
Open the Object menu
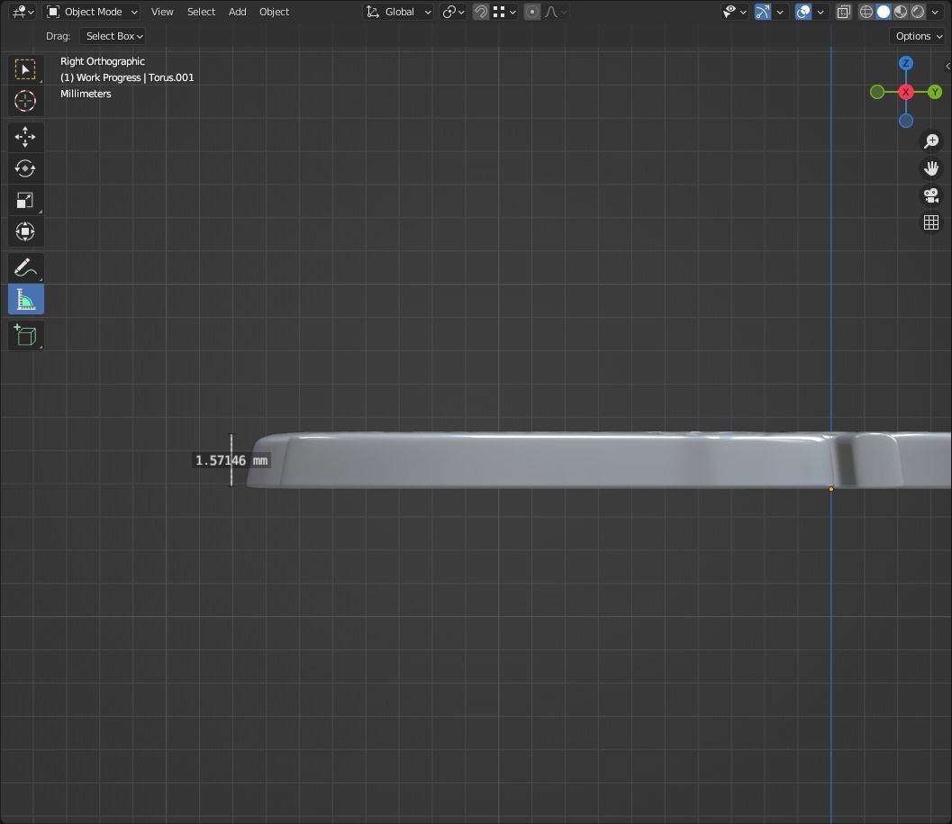pos(274,12)
